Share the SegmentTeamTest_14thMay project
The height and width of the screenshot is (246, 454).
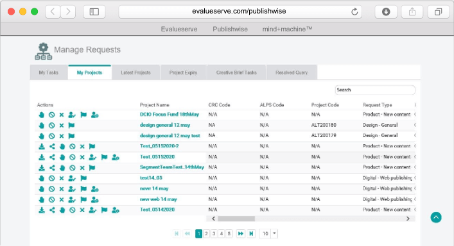tap(52, 168)
